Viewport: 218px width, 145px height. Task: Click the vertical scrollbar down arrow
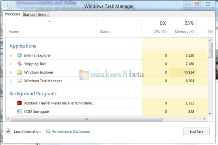click(x=210, y=114)
